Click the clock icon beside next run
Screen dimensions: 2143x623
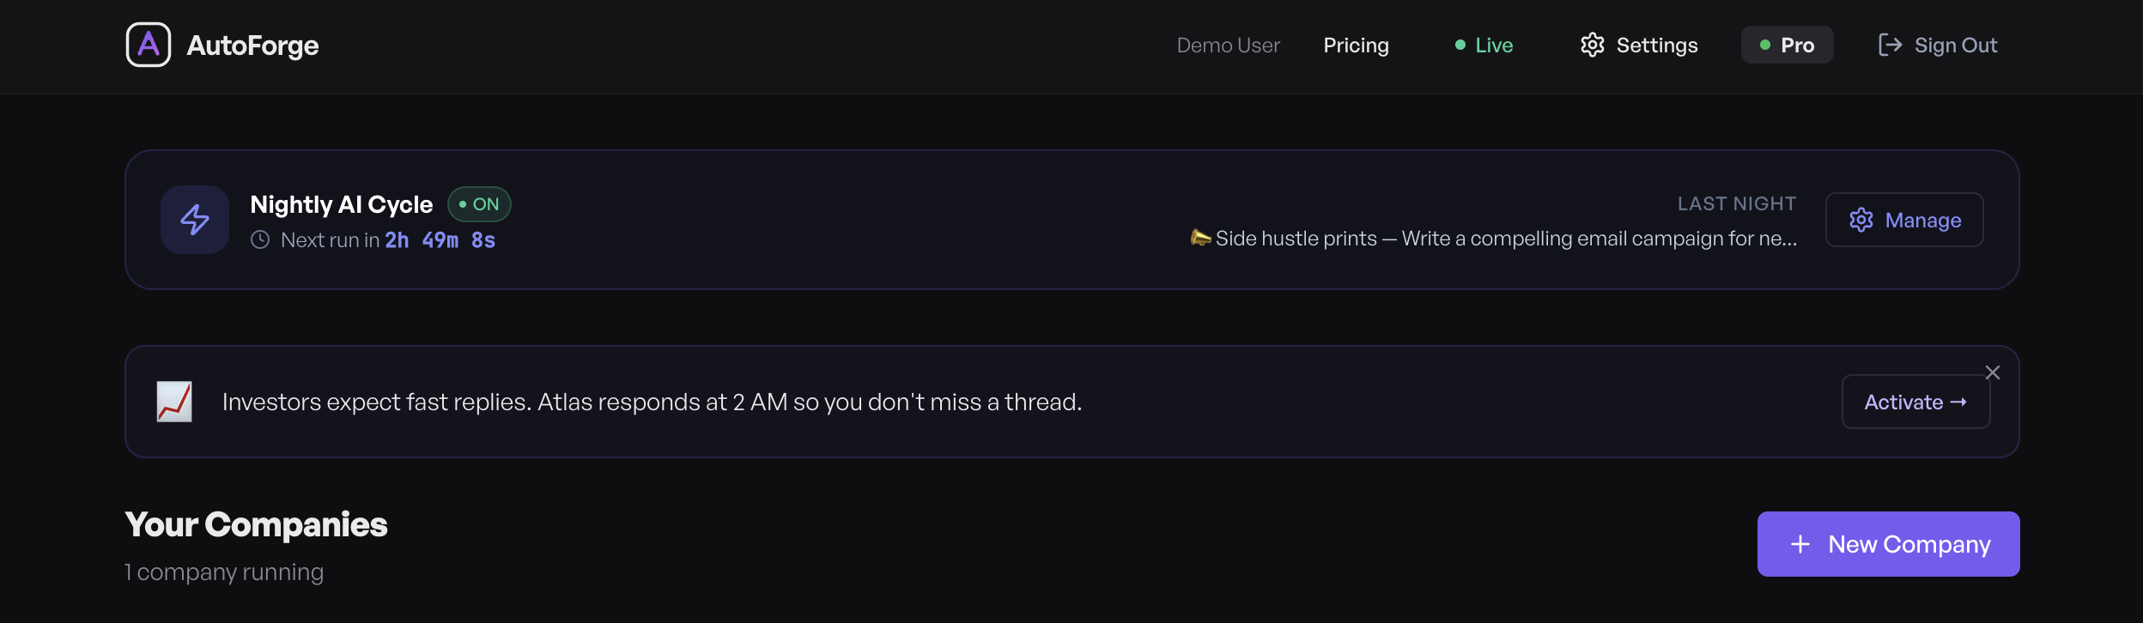[x=260, y=240]
